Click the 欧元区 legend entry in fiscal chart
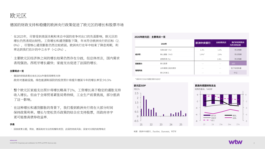This screenshot has width=265, height=149. [210, 116]
